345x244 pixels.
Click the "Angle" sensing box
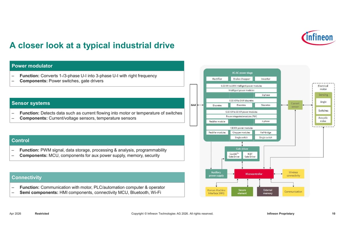coord(323,102)
